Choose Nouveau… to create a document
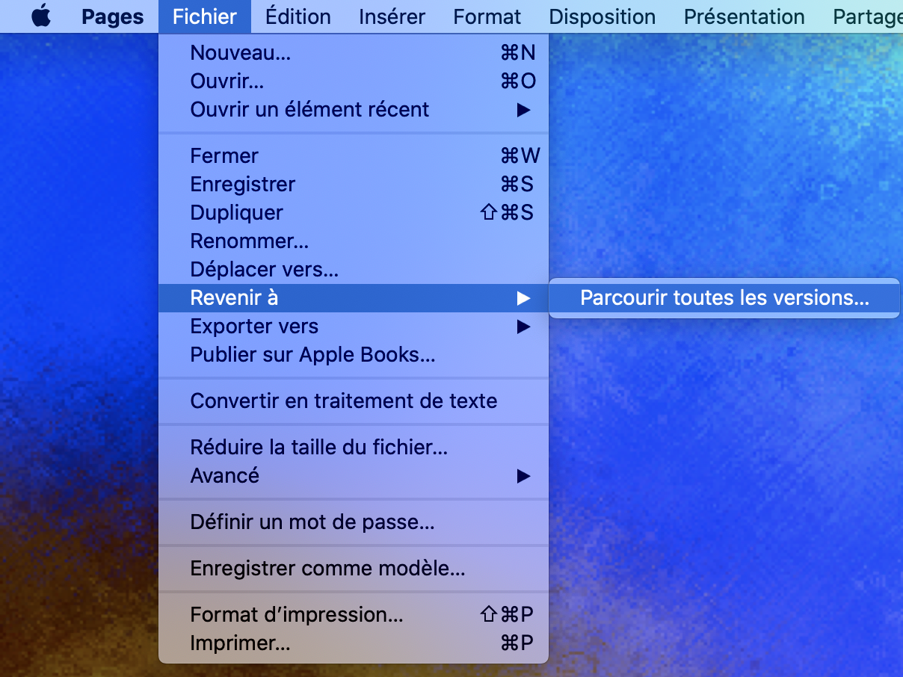Screen dimensions: 903x677 pos(354,52)
